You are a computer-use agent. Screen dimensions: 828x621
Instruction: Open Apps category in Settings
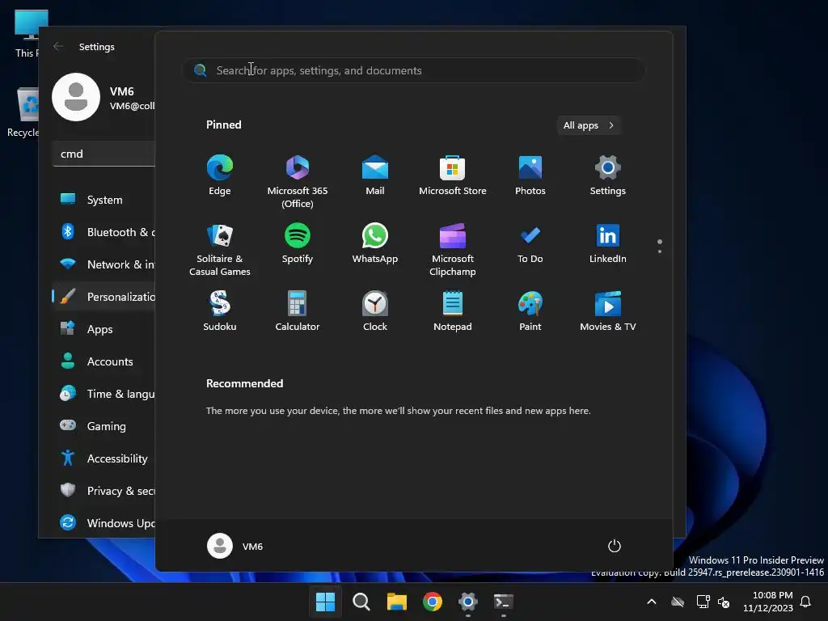click(x=103, y=329)
